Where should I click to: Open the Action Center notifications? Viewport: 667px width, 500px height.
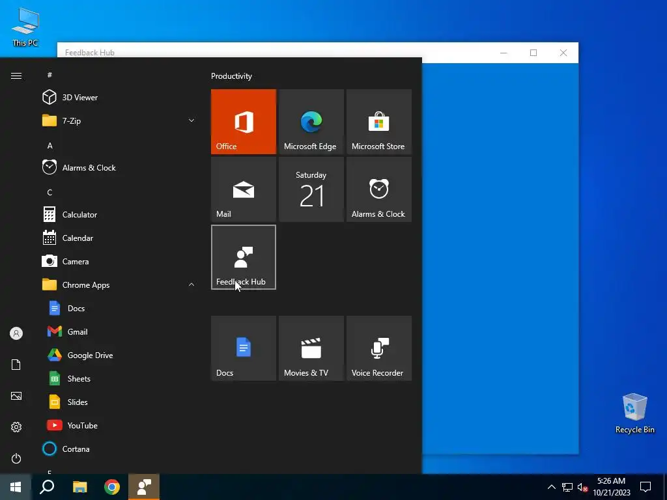coord(646,487)
